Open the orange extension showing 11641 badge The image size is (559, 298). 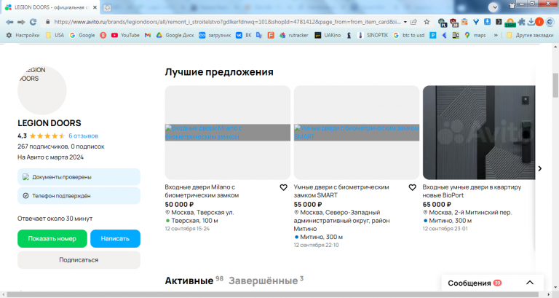[510, 23]
